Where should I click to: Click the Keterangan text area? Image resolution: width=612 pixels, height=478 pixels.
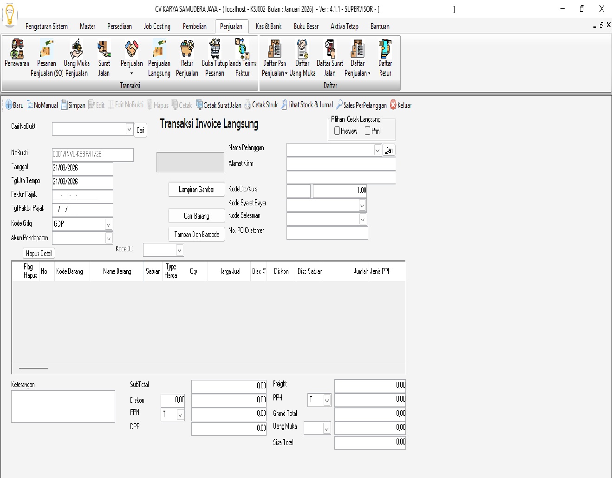point(63,406)
